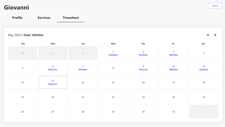Click the Mon column header

click(53, 43)
